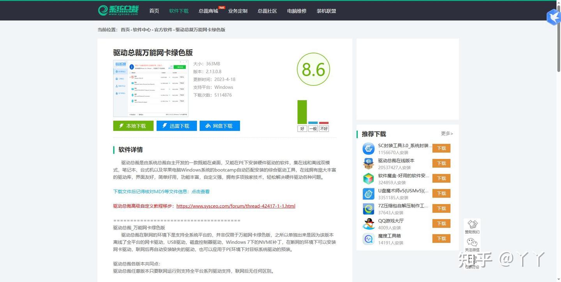Go to 首页 in the breadcrumb

125,30
